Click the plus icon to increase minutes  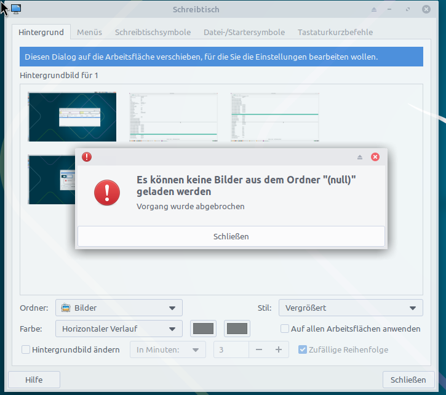coord(278,349)
